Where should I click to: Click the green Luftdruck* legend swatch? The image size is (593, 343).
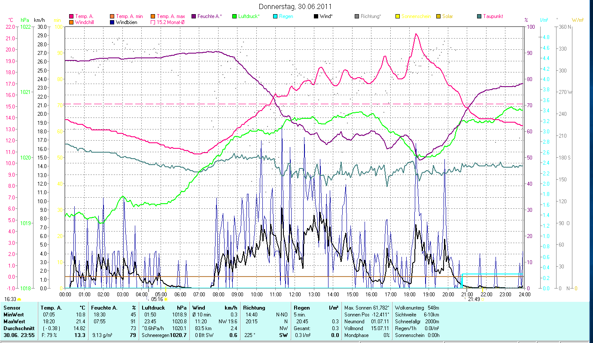(234, 16)
